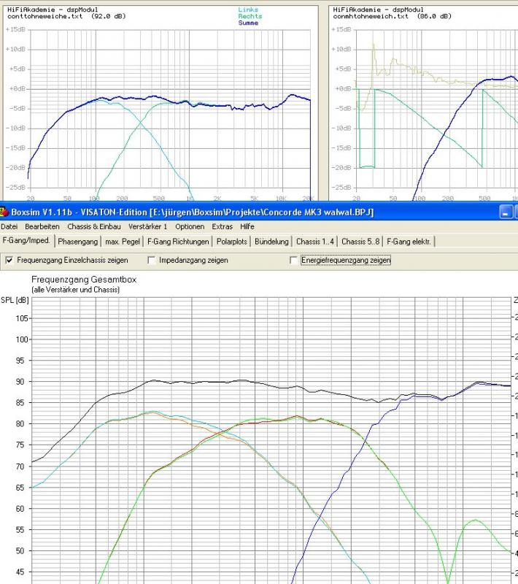518x584 pixels.
Task: Open the Chassis 1..4 tab
Action: (315, 242)
